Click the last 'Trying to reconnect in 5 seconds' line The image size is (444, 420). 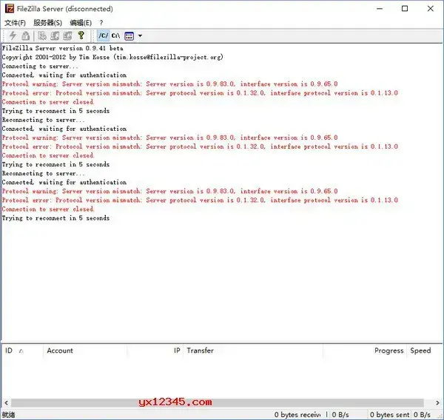point(55,218)
